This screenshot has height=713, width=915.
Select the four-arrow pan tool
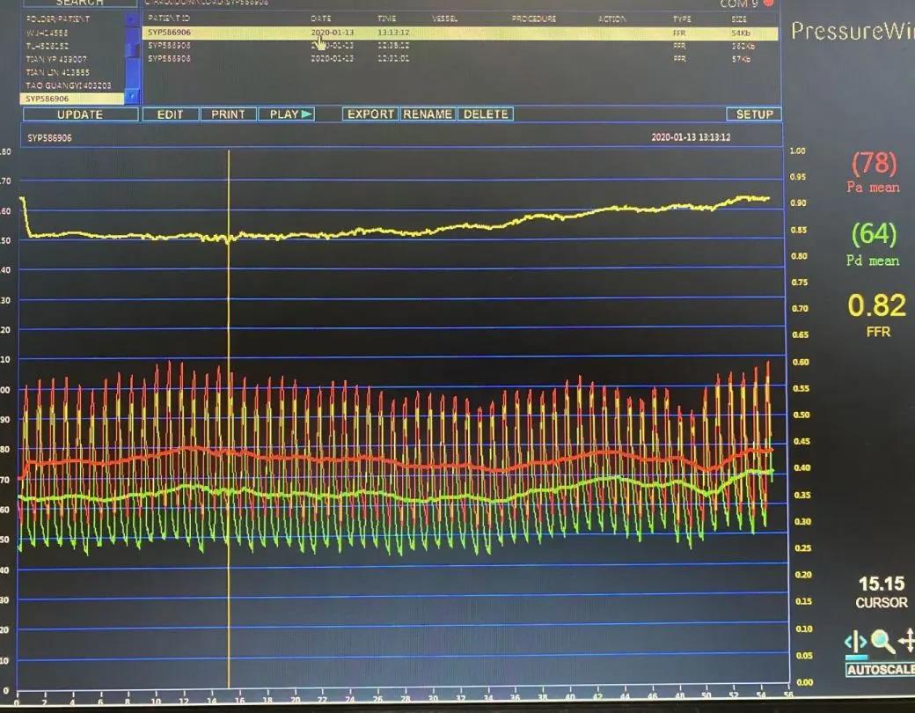(x=907, y=643)
